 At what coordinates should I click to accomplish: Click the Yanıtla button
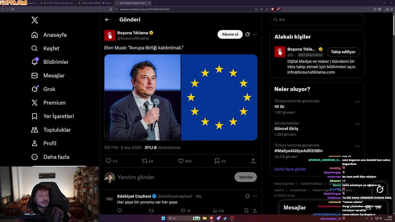click(246, 177)
